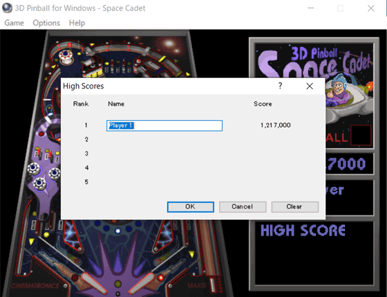This screenshot has width=387, height=297.
Task: Open the Game menu
Action: click(14, 23)
